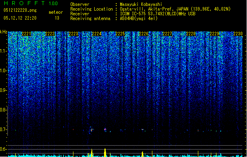Click the meteor echo between 2224 and 2225
This screenshot has height=157, width=247.
click(105, 130)
